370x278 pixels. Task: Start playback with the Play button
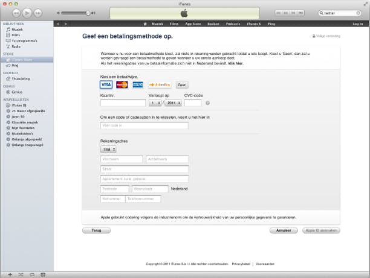tap(27, 13)
